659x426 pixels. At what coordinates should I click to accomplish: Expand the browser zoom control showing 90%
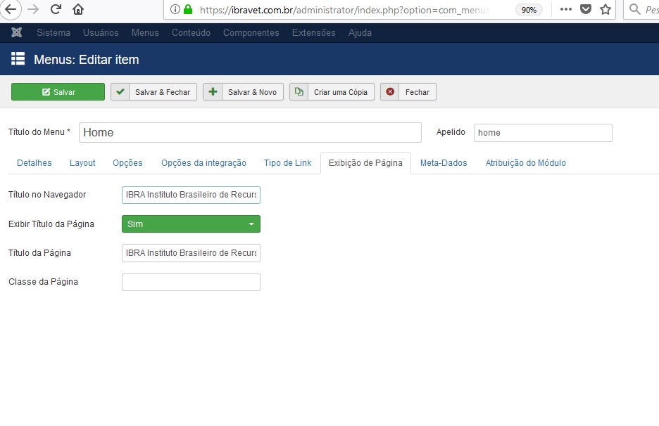tap(529, 11)
